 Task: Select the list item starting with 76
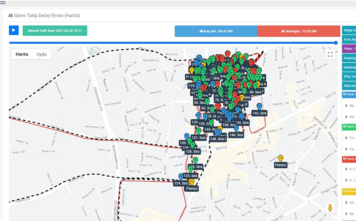click(350, 149)
